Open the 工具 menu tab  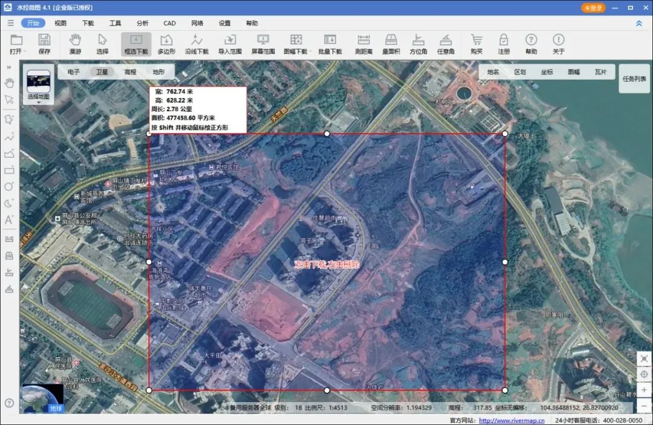[x=115, y=23]
